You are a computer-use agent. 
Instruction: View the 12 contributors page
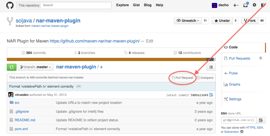pos(187,53)
